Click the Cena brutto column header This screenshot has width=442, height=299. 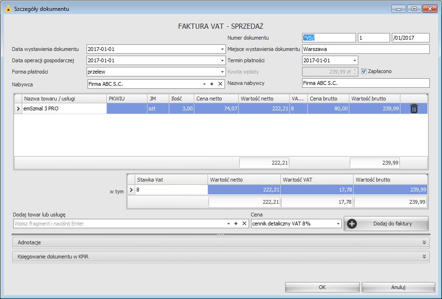[x=329, y=99]
